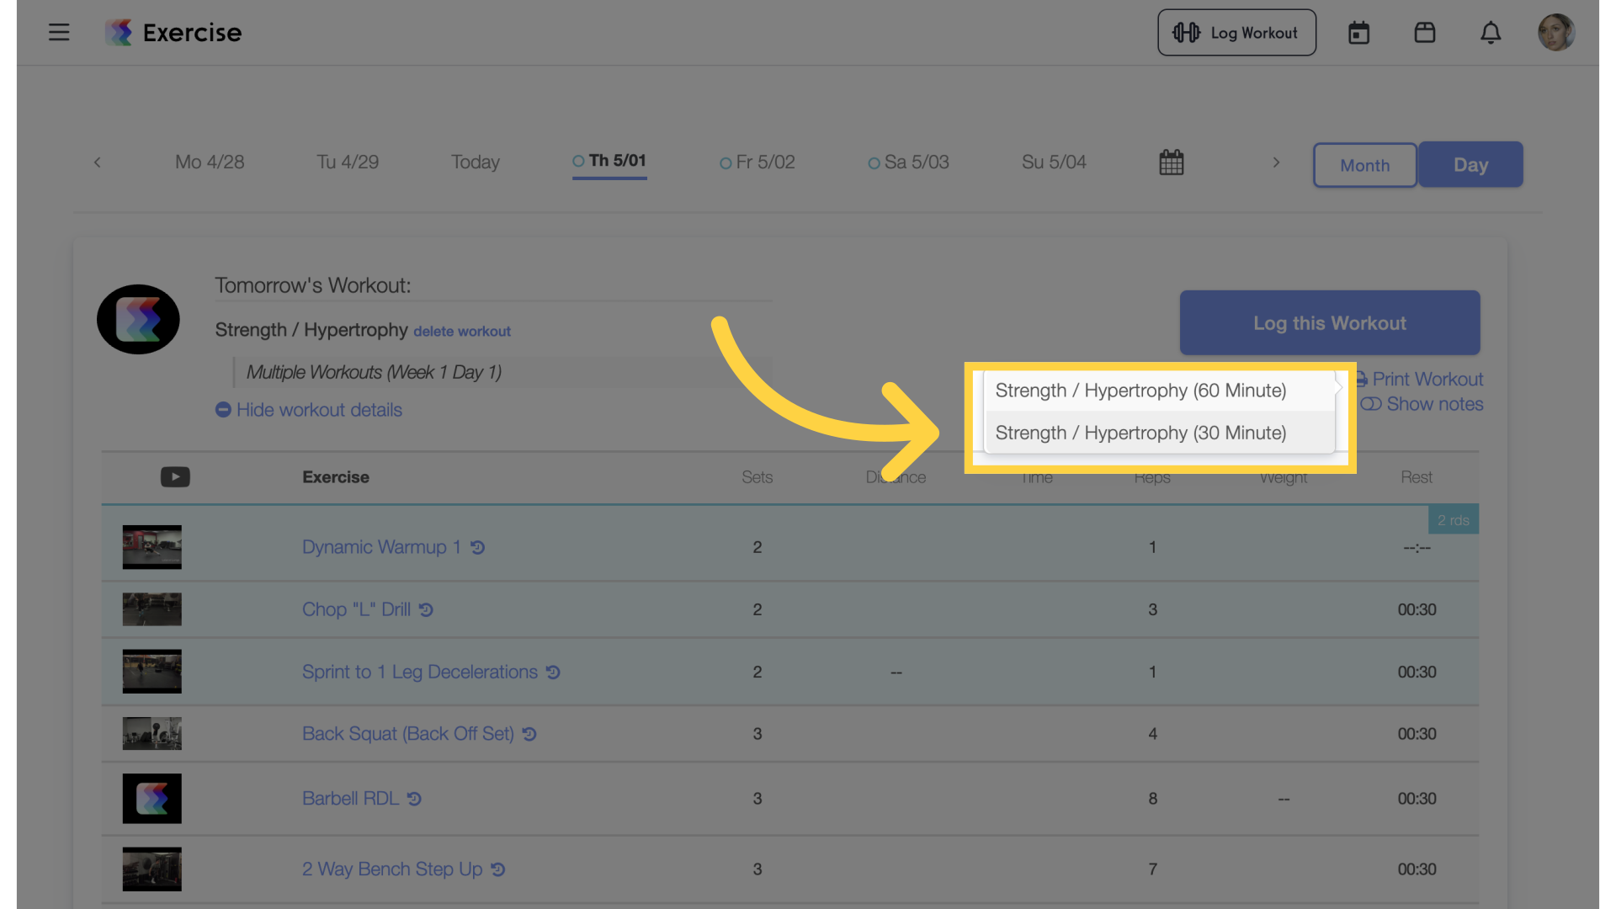This screenshot has height=909, width=1616.
Task: Click the YouTube video column icon
Action: 175,477
